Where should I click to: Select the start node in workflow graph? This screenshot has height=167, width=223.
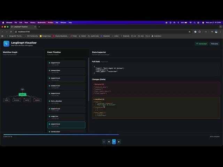tap(22, 89)
